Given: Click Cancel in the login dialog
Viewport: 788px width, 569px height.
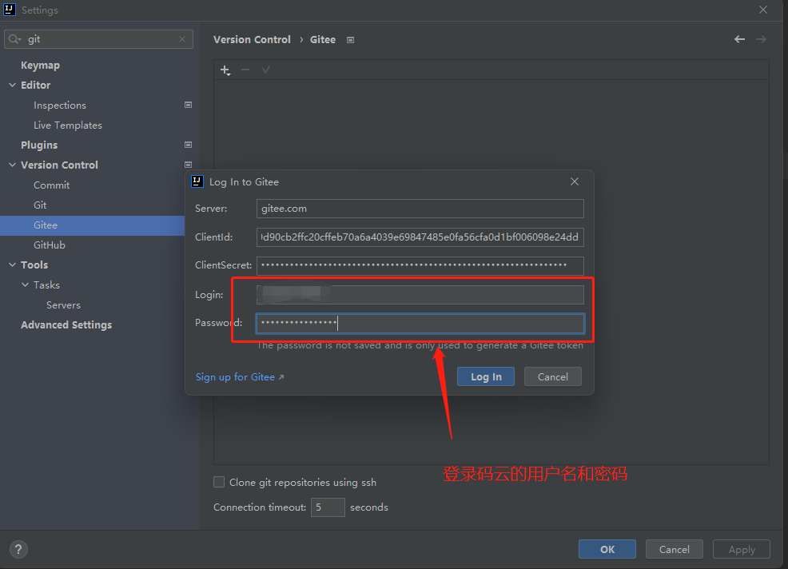Looking at the screenshot, I should coord(552,376).
